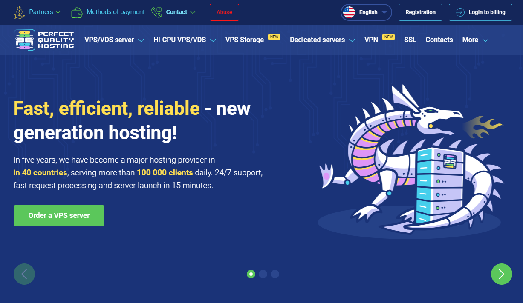Select the first carousel dot

point(251,274)
